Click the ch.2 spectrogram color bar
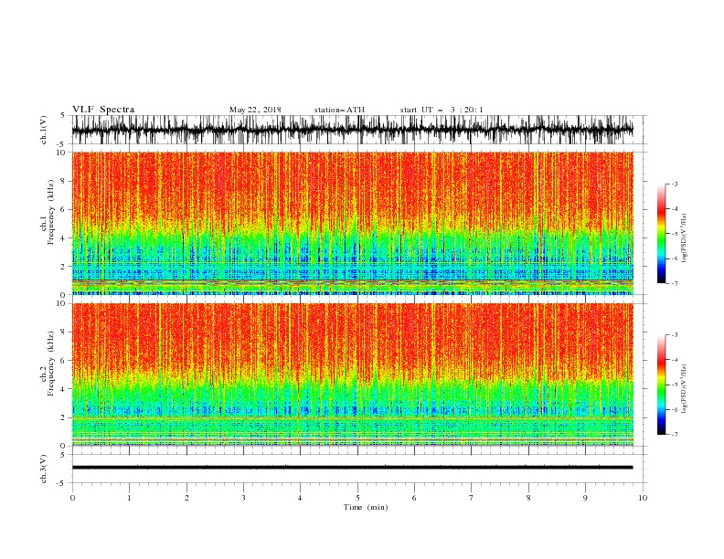 (x=661, y=385)
